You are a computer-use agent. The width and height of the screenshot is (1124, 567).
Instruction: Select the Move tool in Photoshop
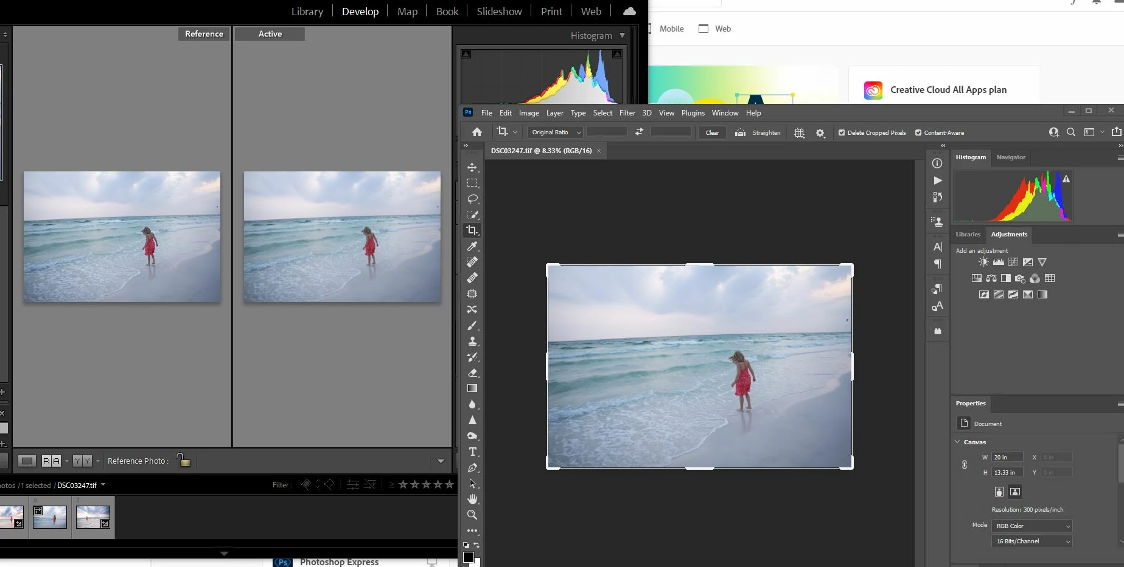pos(472,167)
